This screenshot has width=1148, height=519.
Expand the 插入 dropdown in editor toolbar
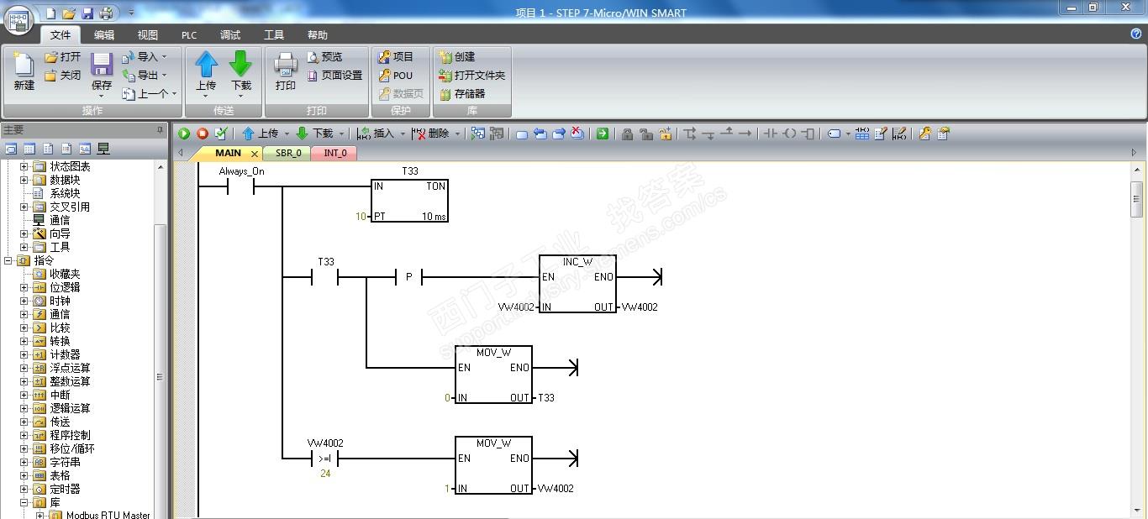[x=402, y=134]
